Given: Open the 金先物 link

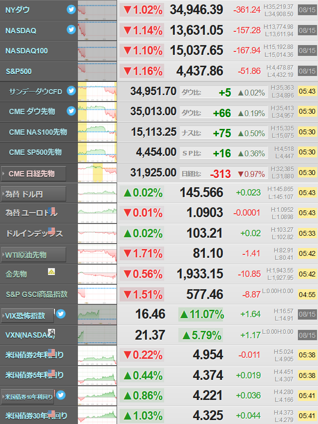Looking at the screenshot, I should tap(16, 274).
